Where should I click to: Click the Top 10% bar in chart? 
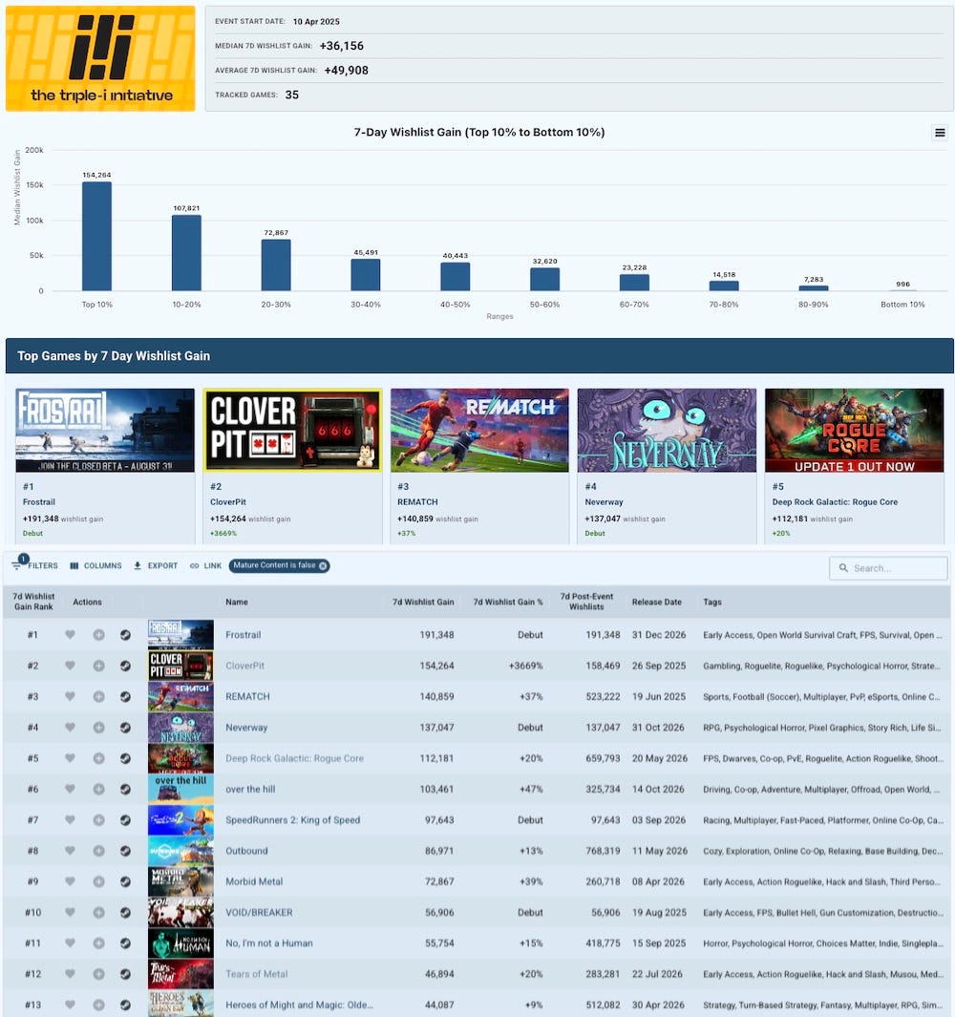(96, 236)
